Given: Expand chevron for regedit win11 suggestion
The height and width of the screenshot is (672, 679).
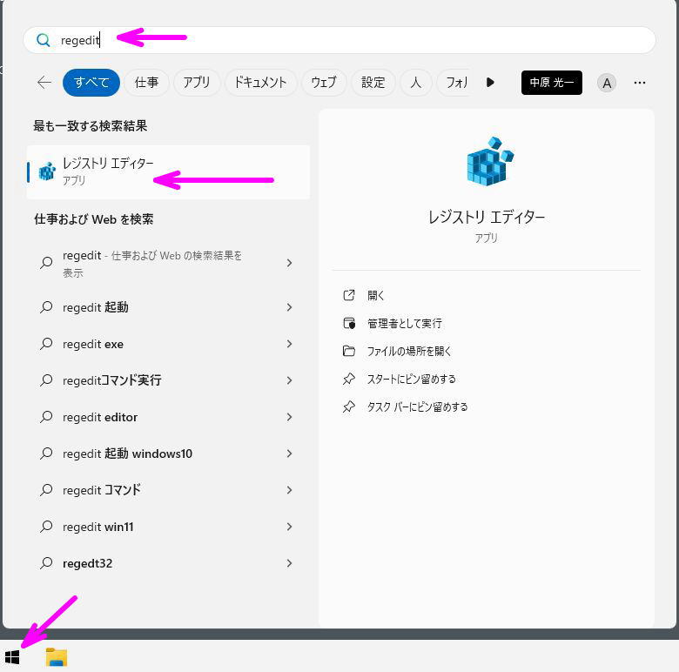Looking at the screenshot, I should [x=289, y=527].
